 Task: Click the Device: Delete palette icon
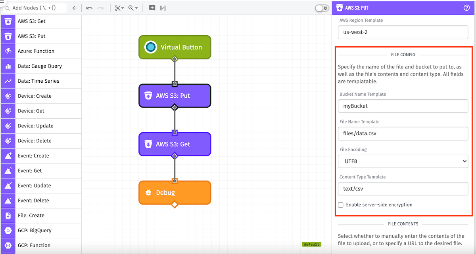(8, 141)
